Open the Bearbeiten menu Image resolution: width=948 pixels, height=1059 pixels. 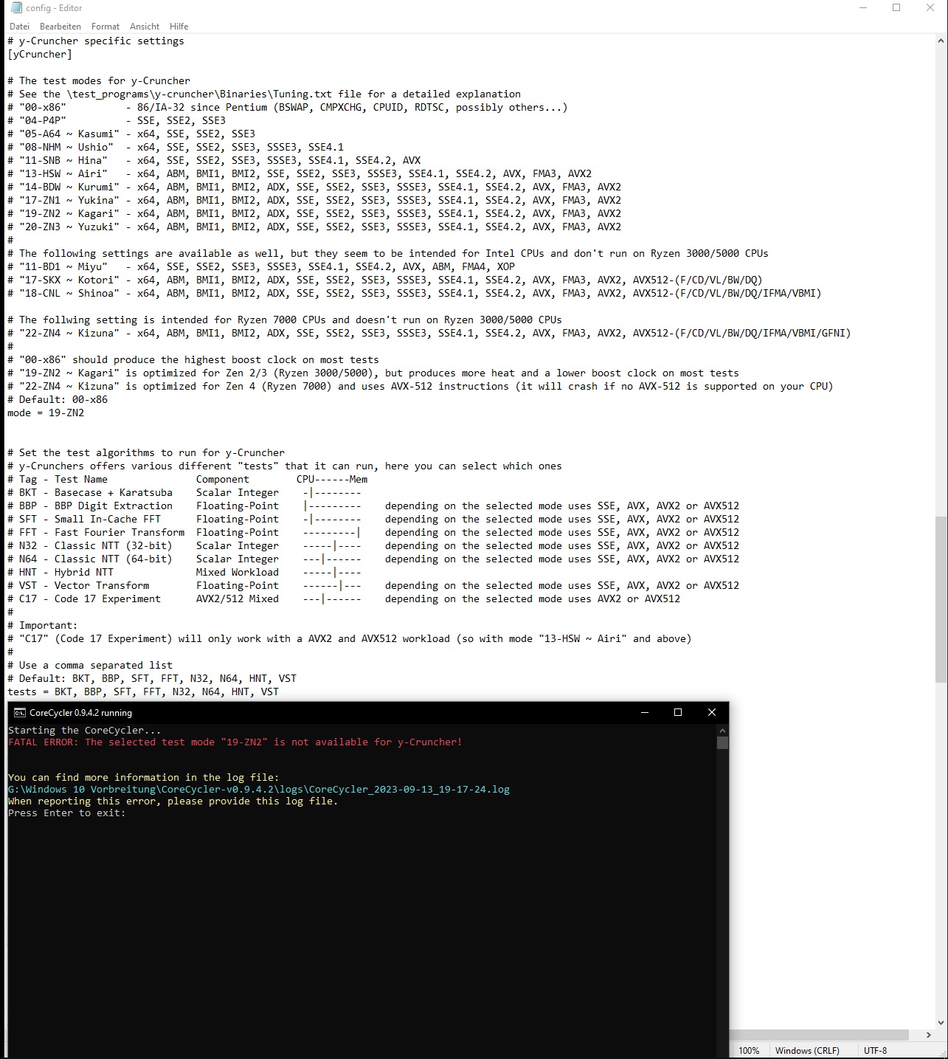click(60, 26)
